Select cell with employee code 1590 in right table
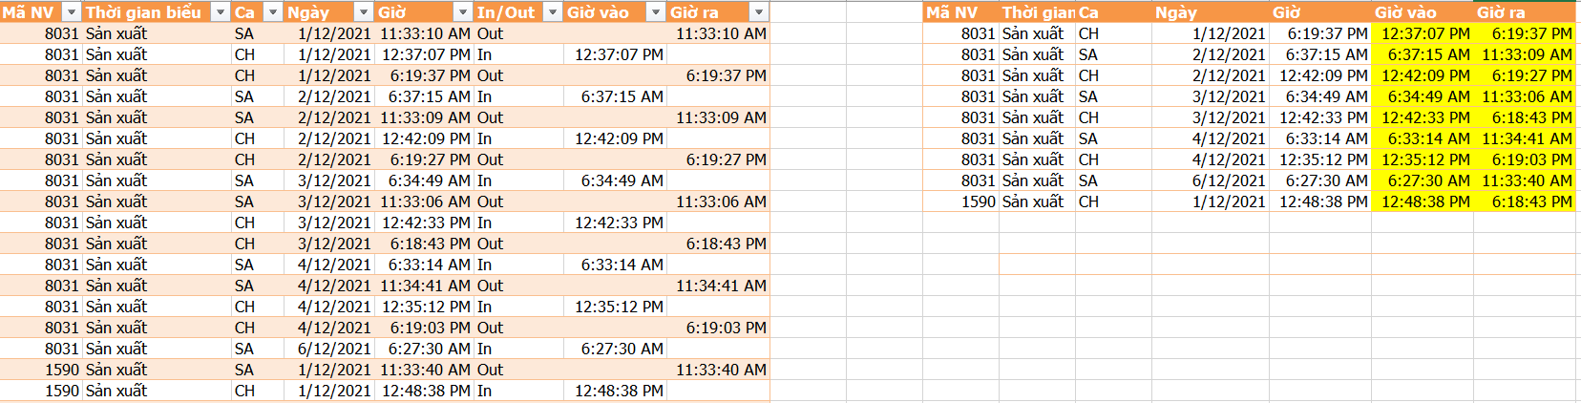 click(960, 201)
